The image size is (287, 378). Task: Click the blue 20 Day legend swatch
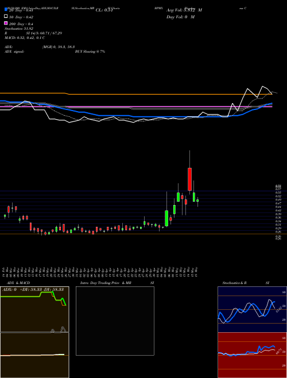(6, 10)
